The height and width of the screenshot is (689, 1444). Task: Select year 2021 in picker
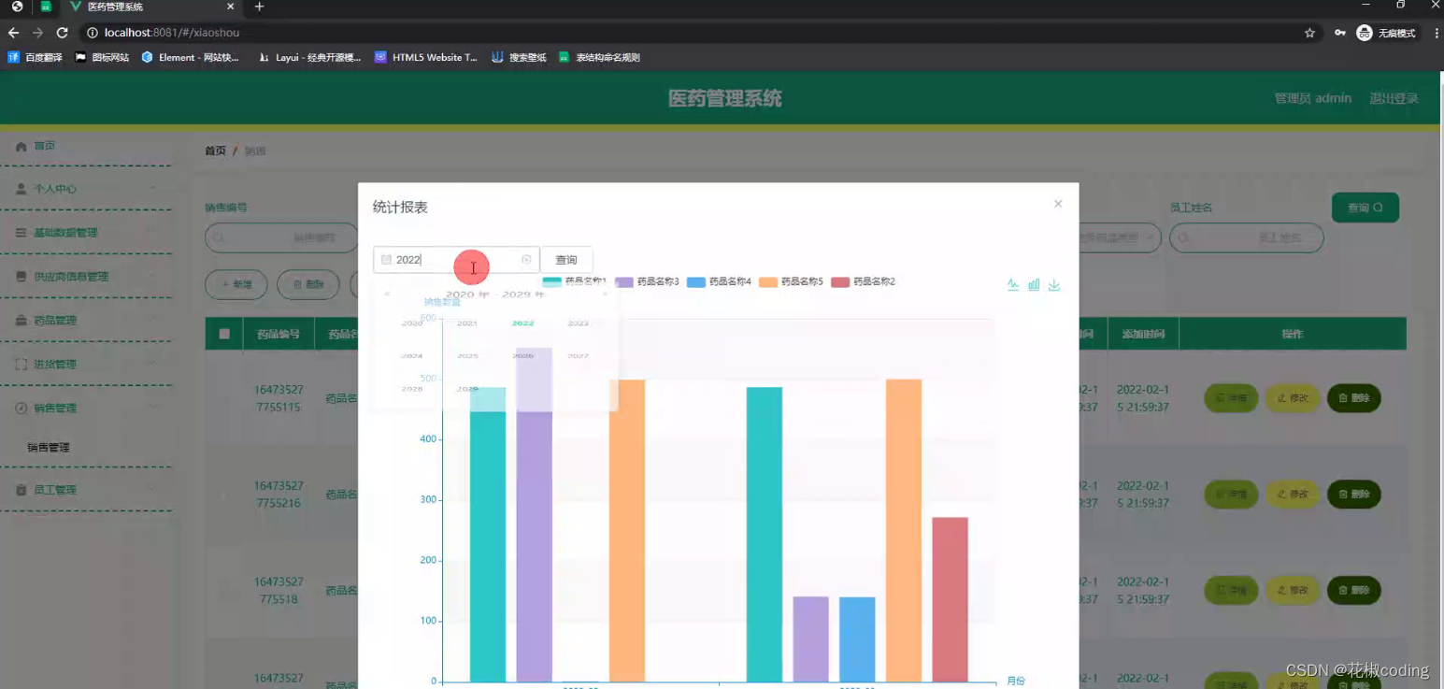[x=467, y=323]
